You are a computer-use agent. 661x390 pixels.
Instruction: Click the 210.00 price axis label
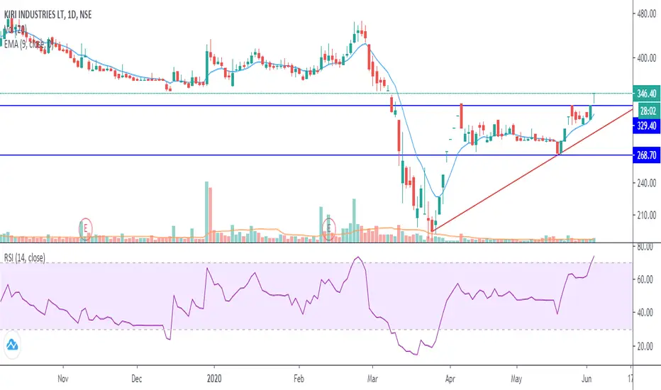(647, 215)
